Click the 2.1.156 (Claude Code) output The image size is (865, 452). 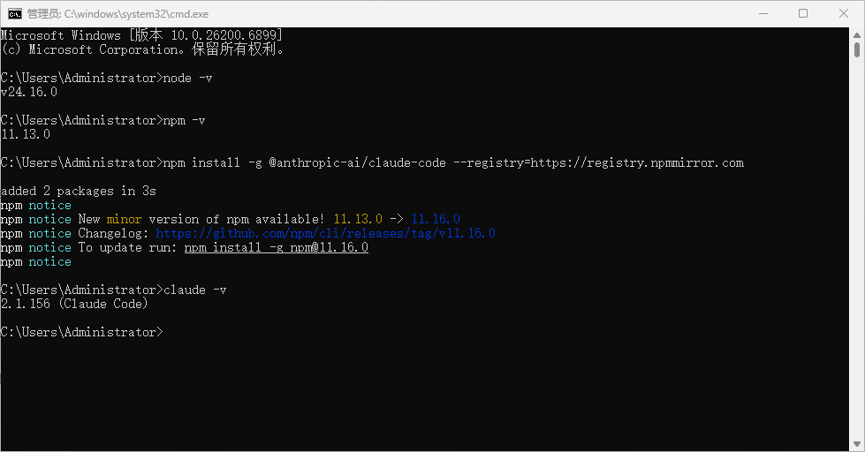click(74, 304)
